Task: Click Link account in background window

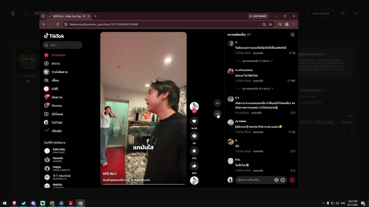Action: pyautogui.click(x=321, y=13)
